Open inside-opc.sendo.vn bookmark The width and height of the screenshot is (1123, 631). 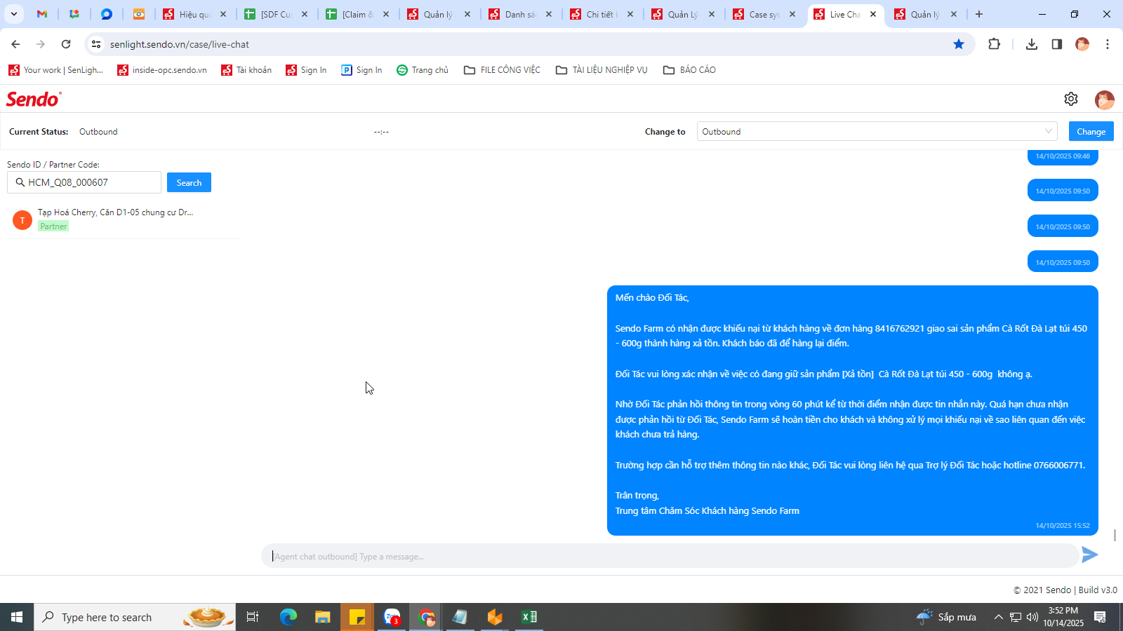pyautogui.click(x=162, y=70)
